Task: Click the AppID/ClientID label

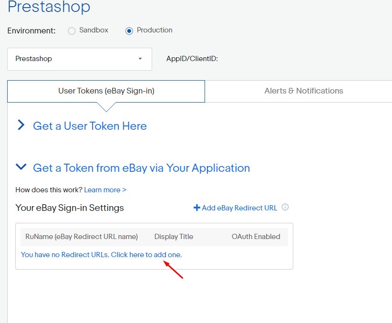Action: [x=192, y=59]
